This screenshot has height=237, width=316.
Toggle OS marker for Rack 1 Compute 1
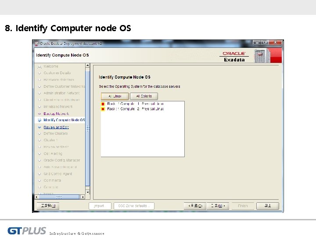[x=103, y=104]
